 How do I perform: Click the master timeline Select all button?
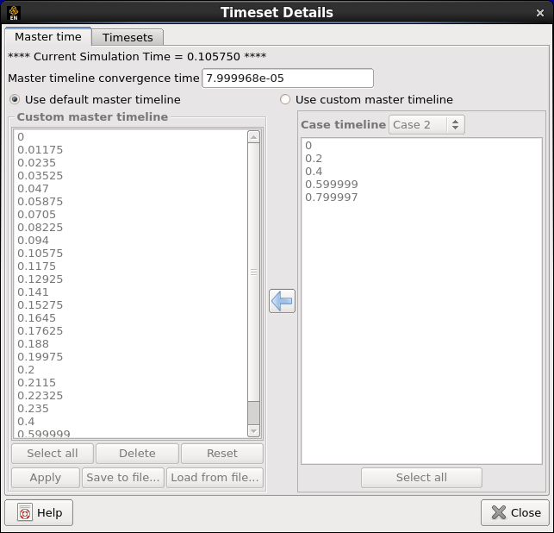[x=53, y=454]
